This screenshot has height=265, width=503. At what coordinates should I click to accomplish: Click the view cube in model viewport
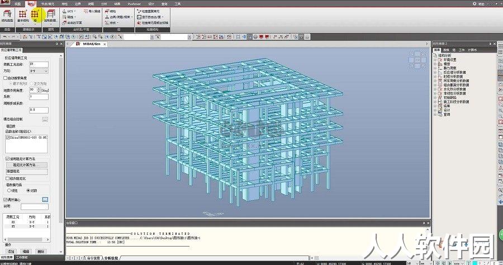[x=417, y=60]
